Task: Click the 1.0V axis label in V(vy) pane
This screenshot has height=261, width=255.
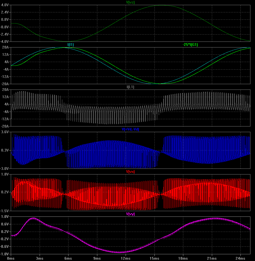Action: click(5, 217)
